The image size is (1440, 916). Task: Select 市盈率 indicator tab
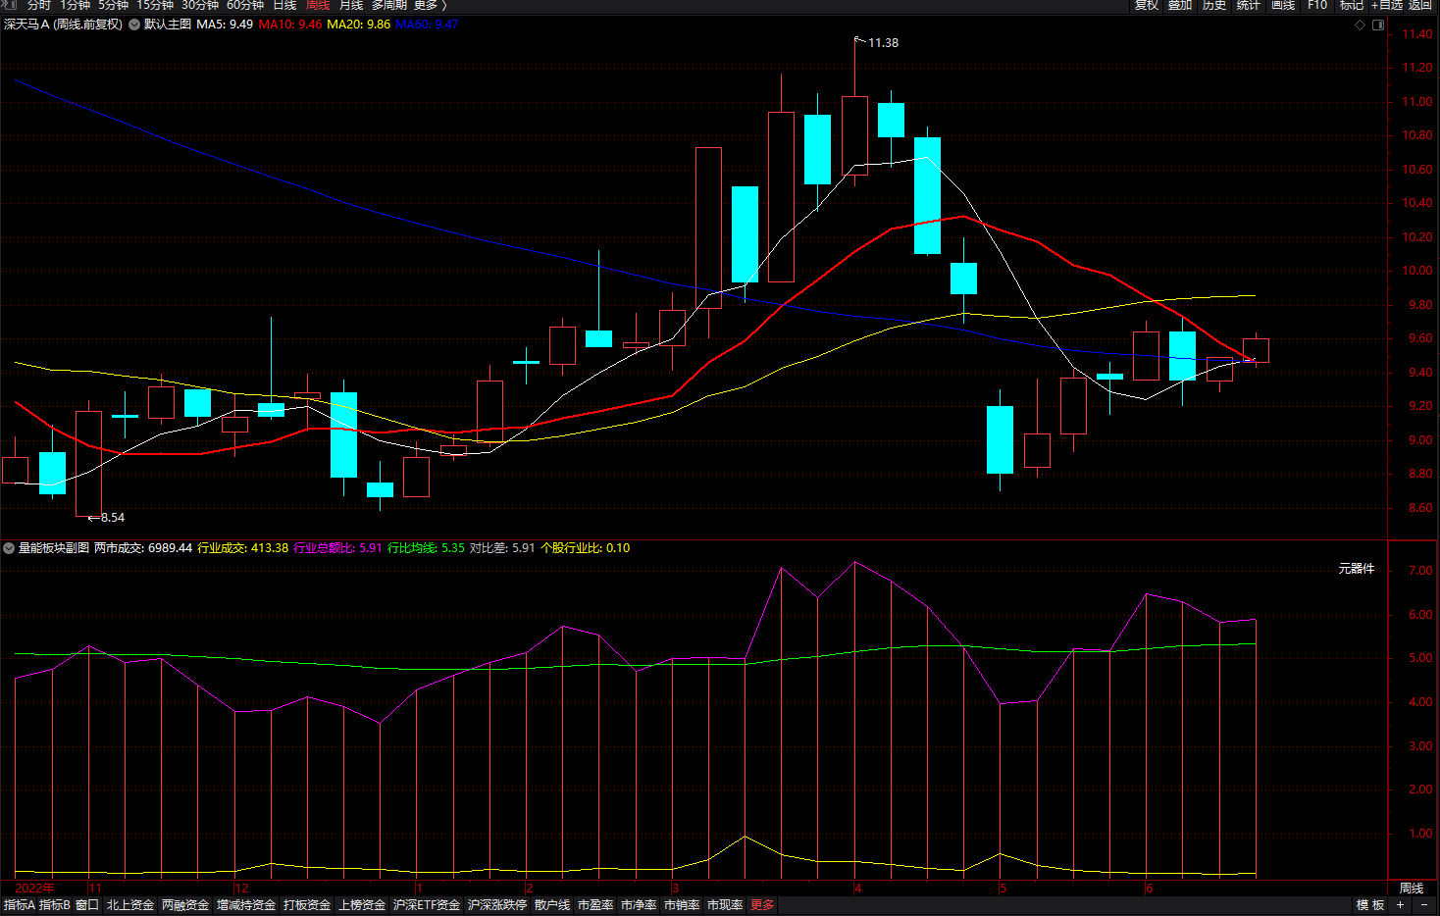click(x=595, y=905)
